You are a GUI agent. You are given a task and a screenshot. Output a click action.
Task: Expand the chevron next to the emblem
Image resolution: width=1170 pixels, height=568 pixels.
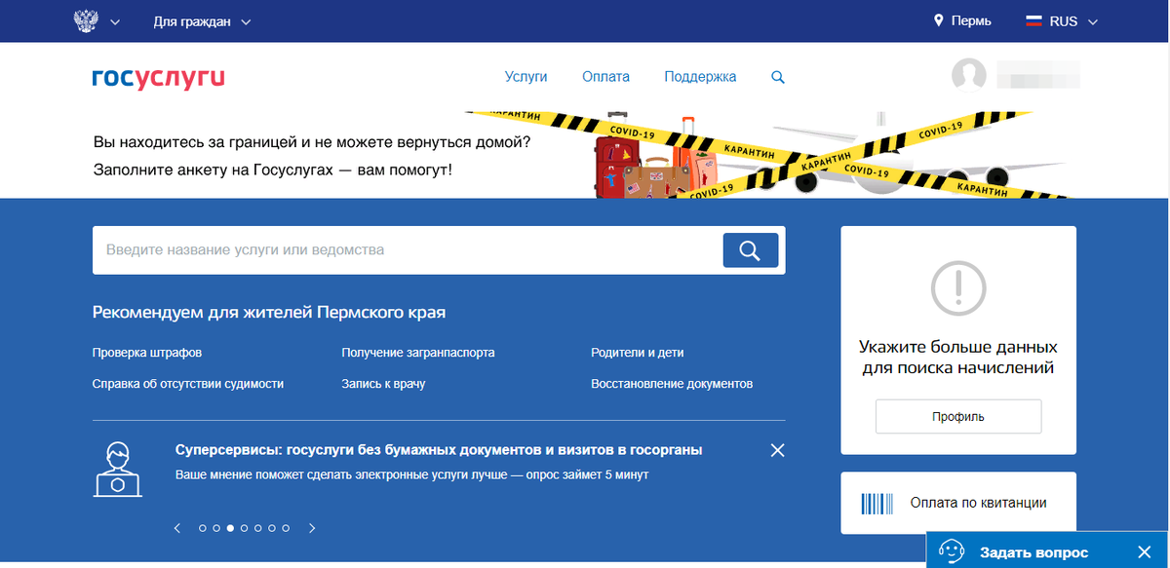click(x=116, y=21)
